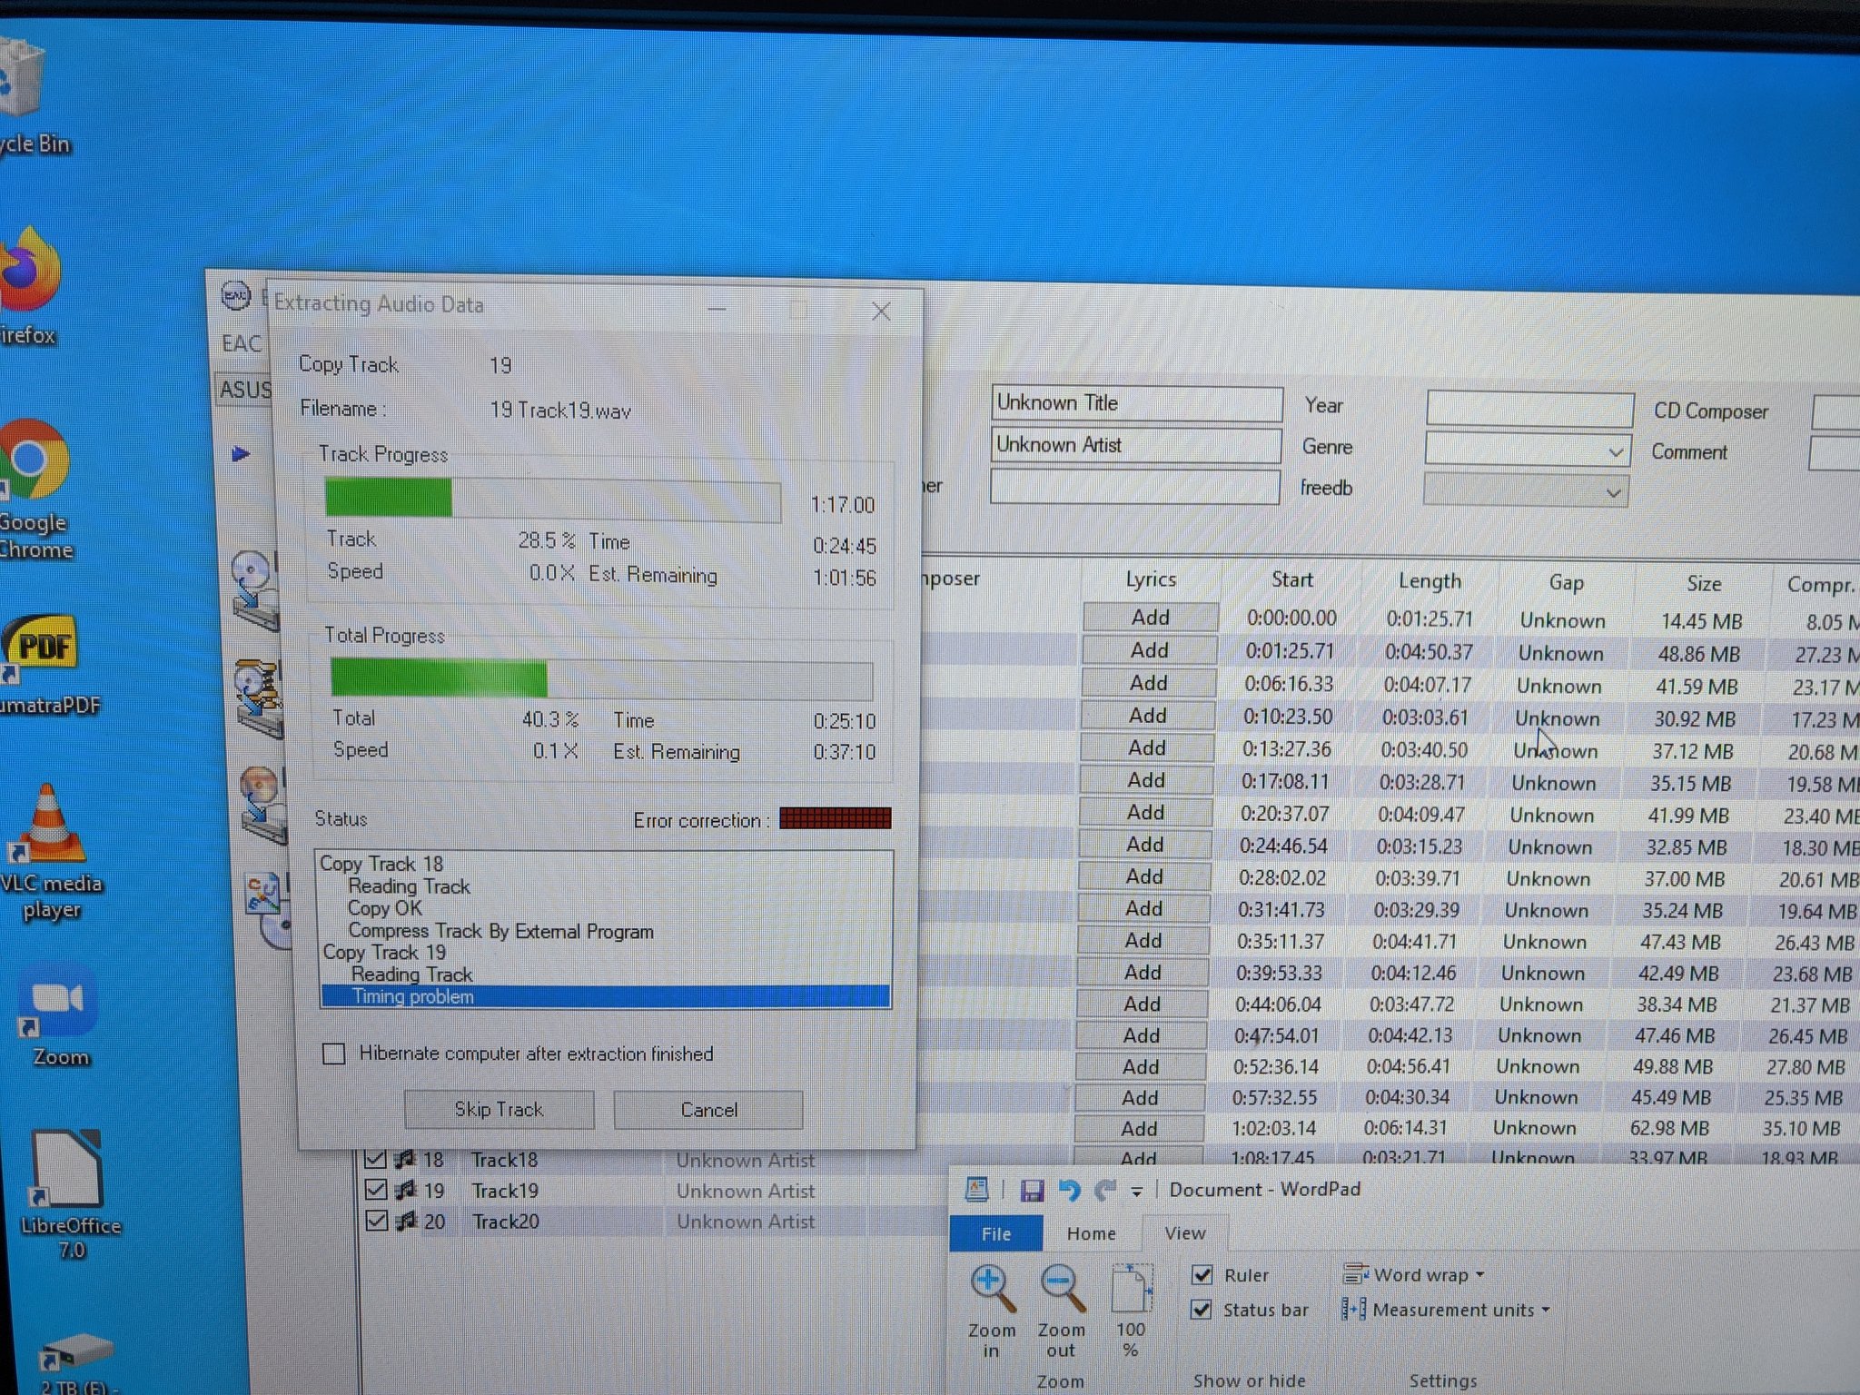Launch VLC media player shortcut
Screen dimensions: 1860x1395
point(50,849)
